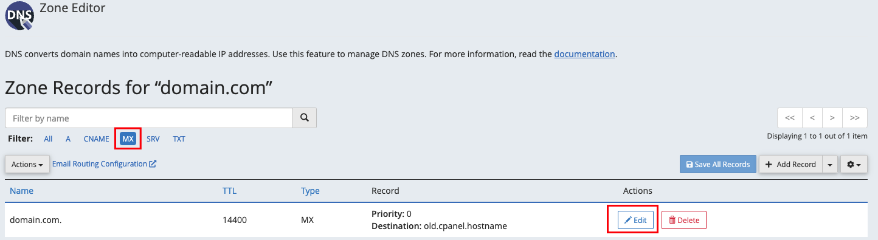Go to the next page of records
The image size is (878, 240).
click(x=832, y=118)
